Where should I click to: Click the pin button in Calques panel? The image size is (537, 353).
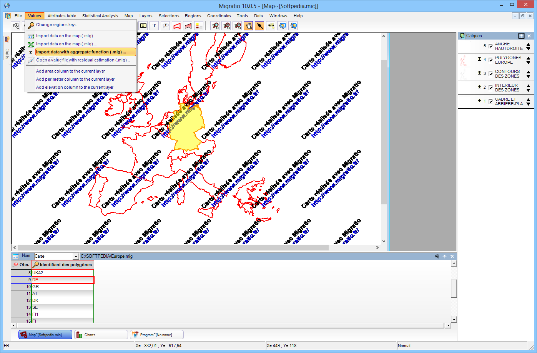pyautogui.click(x=521, y=36)
